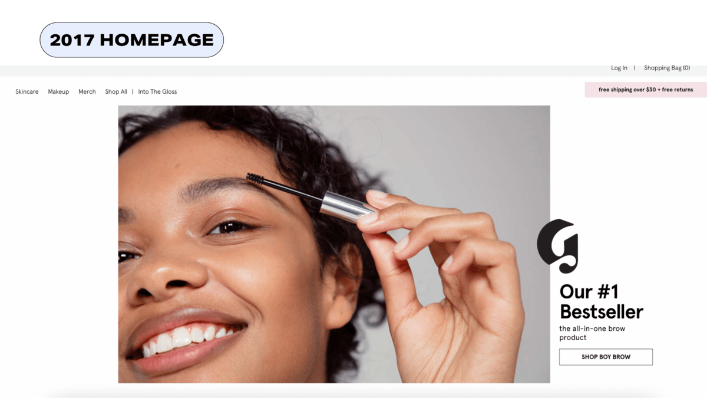Click the brow brush wand tip in photo
This screenshot has height=398, width=707.
255,177
